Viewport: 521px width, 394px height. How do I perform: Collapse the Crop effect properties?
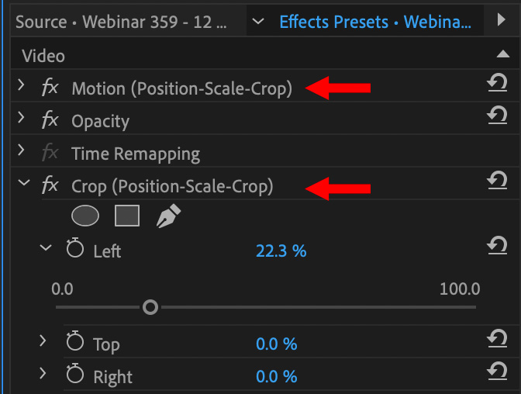[23, 185]
